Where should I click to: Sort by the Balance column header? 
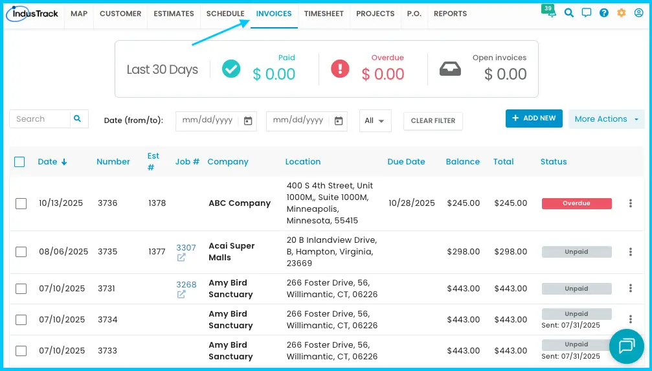[x=463, y=162]
